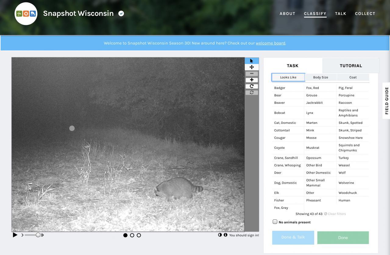
Task: Choose Dog, Domestic species option
Action: (288, 183)
